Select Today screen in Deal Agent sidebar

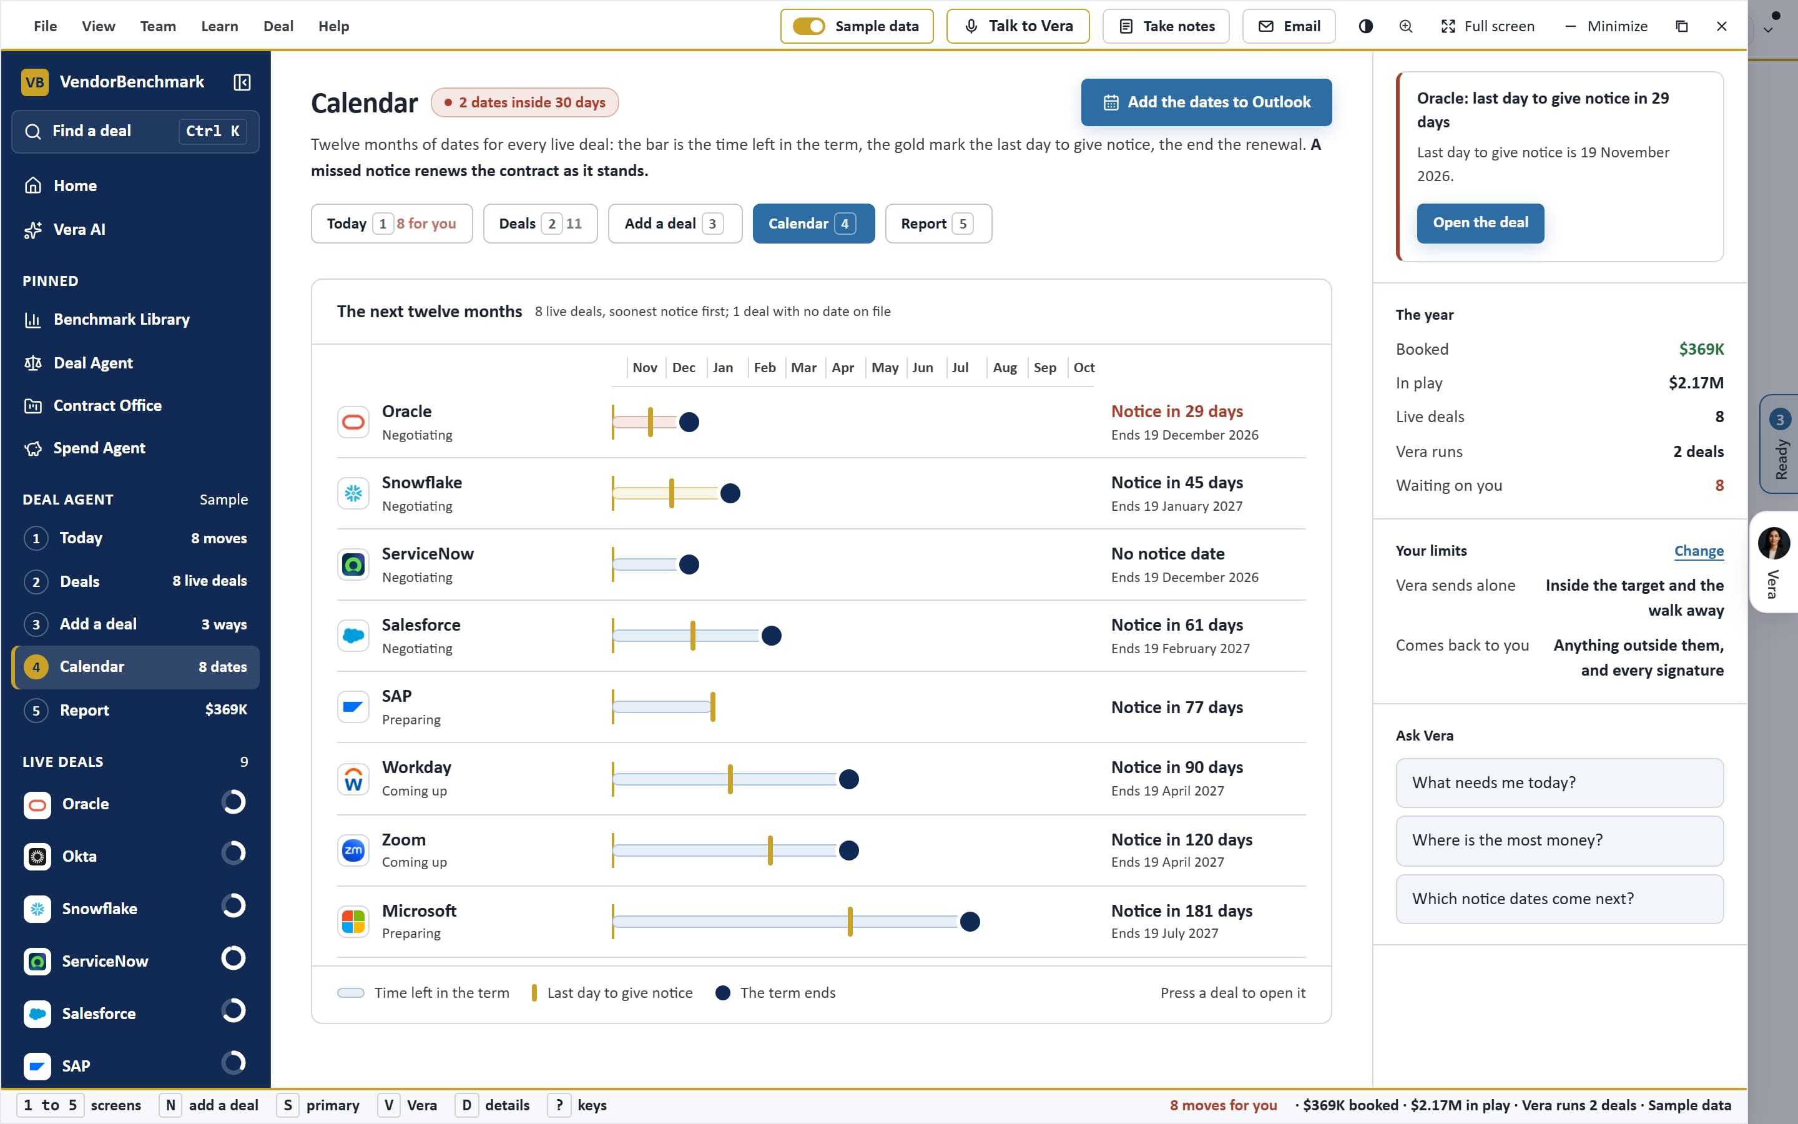coord(135,538)
